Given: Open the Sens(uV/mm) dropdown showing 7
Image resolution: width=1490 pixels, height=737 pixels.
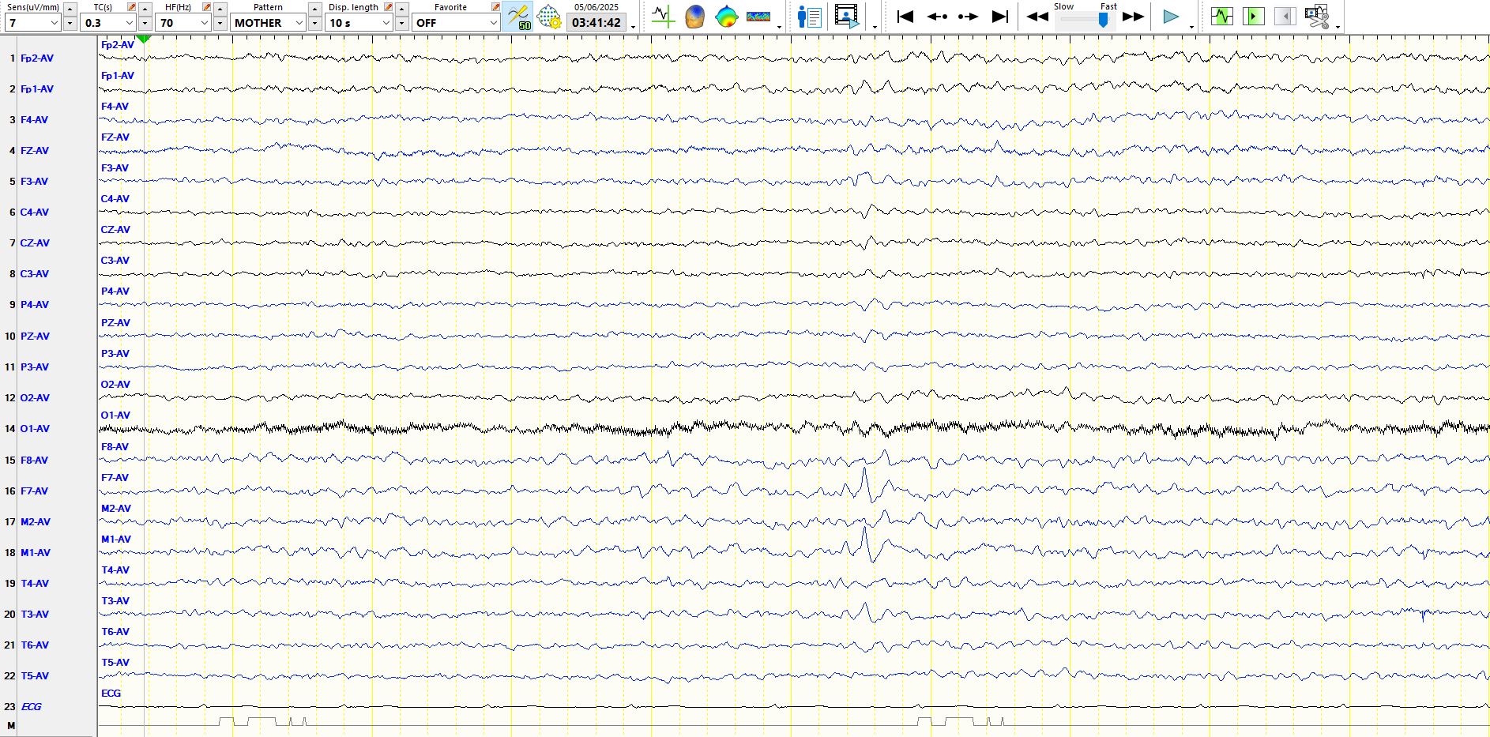Looking at the screenshot, I should (32, 23).
